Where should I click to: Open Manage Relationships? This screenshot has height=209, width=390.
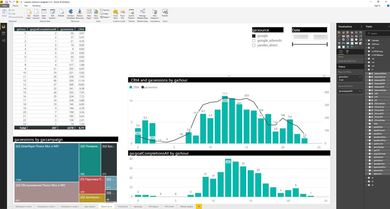tap(143, 14)
